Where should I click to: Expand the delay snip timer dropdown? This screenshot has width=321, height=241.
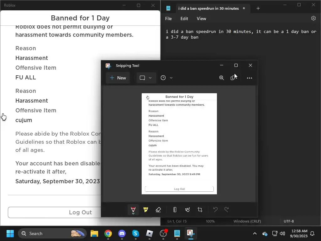coord(171,78)
